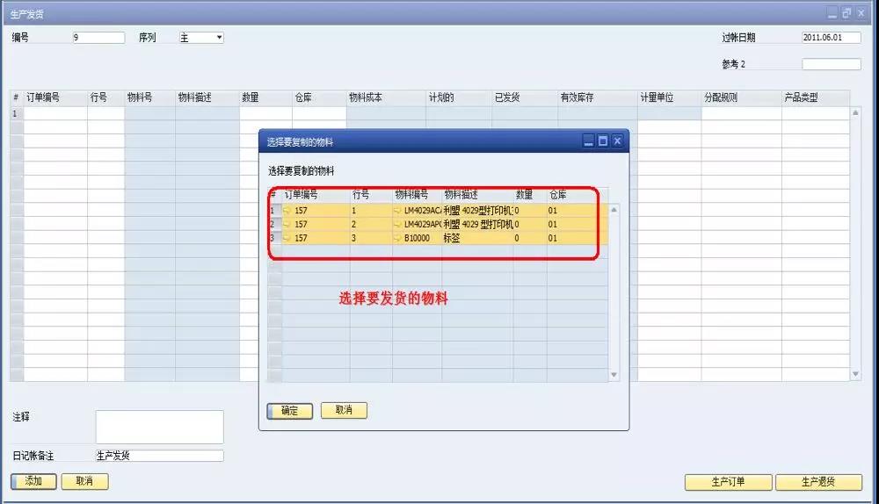Open 生产订单 button
This screenshot has height=504, width=879.
728,482
